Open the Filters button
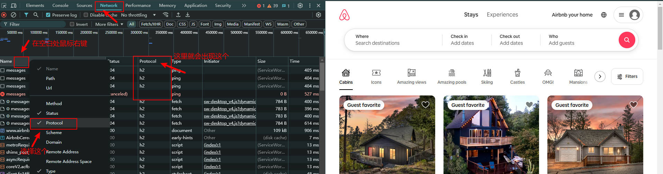 tap(627, 76)
